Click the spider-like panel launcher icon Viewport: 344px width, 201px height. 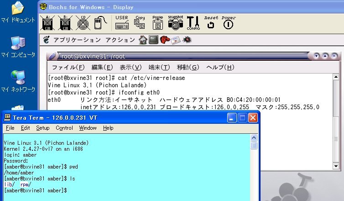tap(187, 40)
